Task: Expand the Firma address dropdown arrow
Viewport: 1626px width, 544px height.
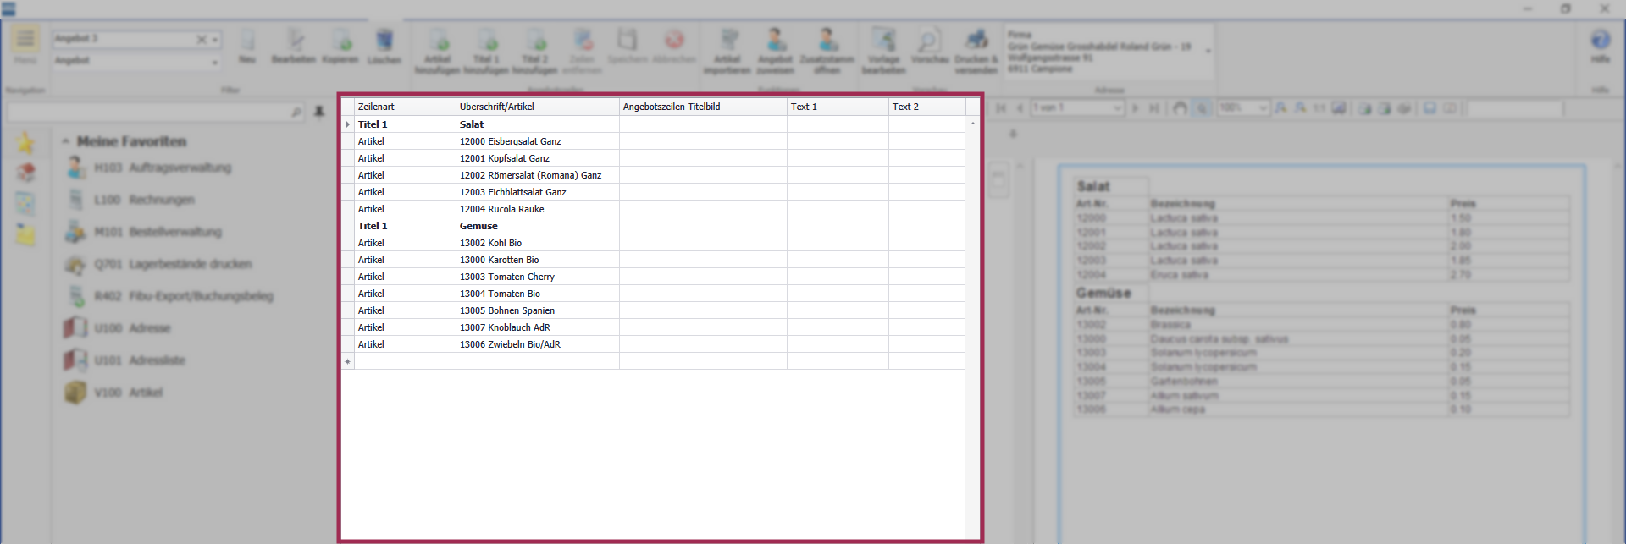Action: pos(1208,51)
